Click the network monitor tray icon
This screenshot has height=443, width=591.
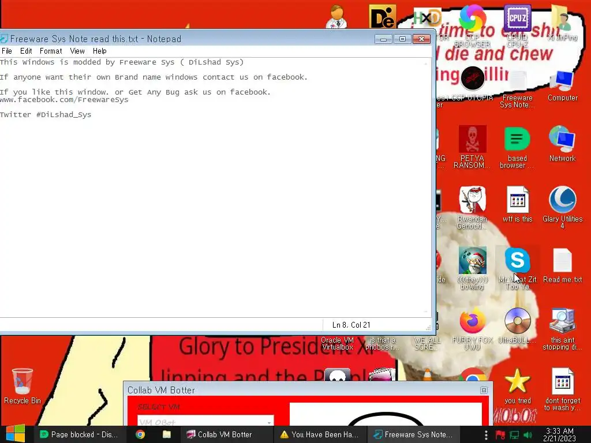coord(514,435)
